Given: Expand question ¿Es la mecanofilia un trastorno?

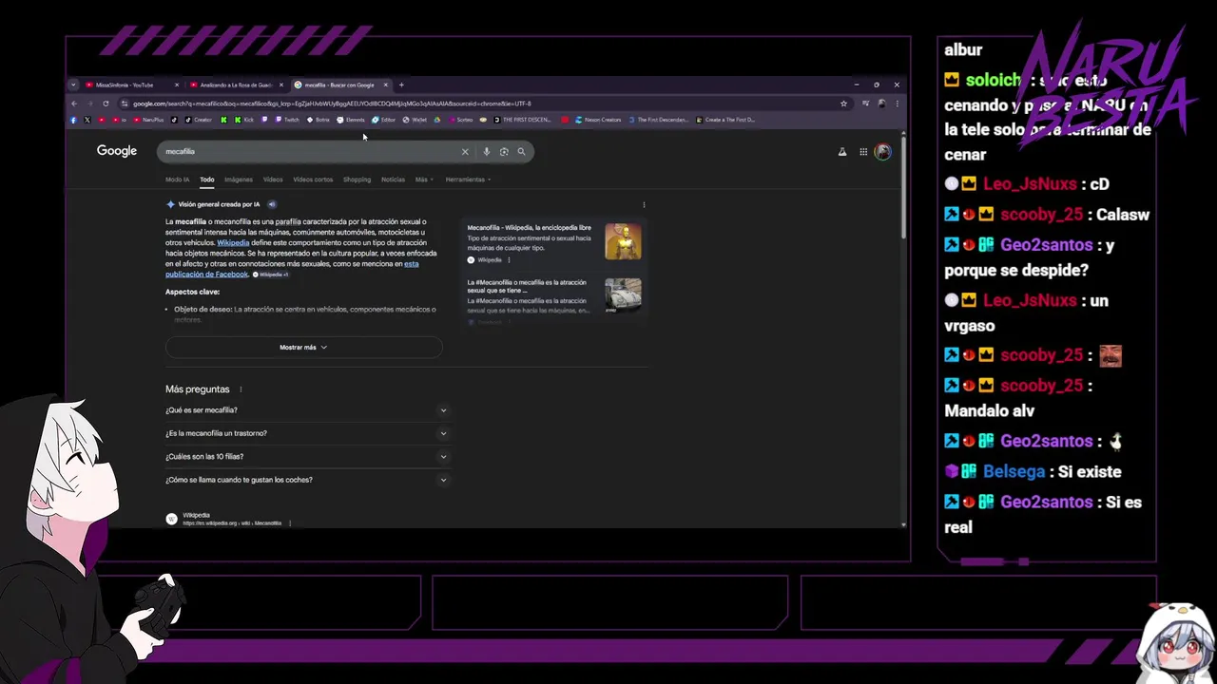Looking at the screenshot, I should click(x=306, y=433).
